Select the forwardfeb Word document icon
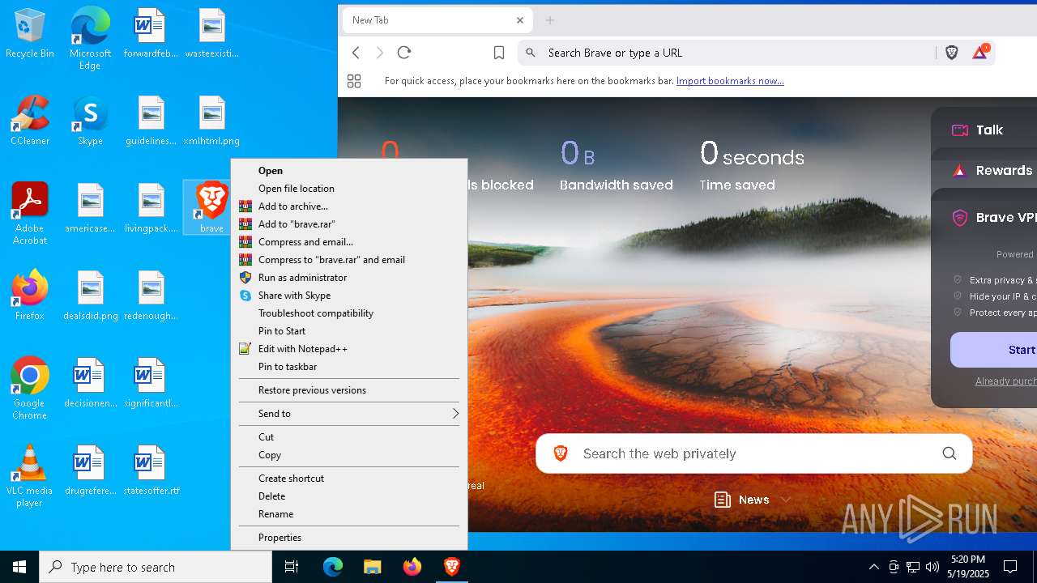The height and width of the screenshot is (583, 1037). [x=151, y=33]
